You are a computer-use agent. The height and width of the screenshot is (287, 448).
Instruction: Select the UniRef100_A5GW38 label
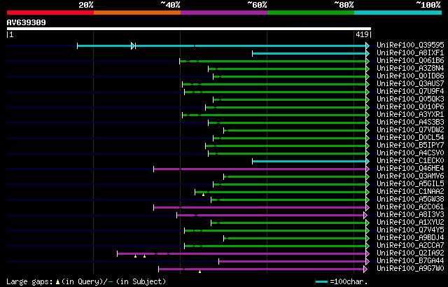click(410, 199)
